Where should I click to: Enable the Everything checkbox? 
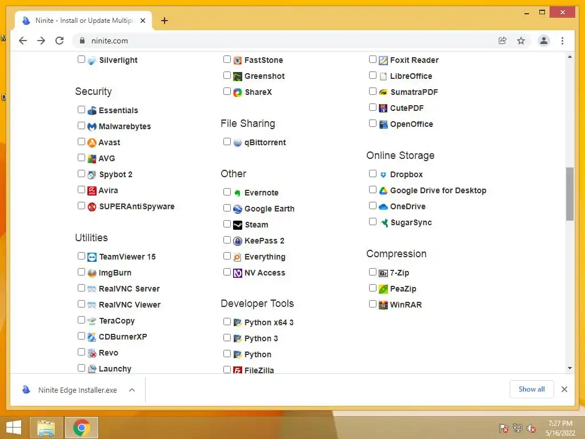[x=227, y=256]
